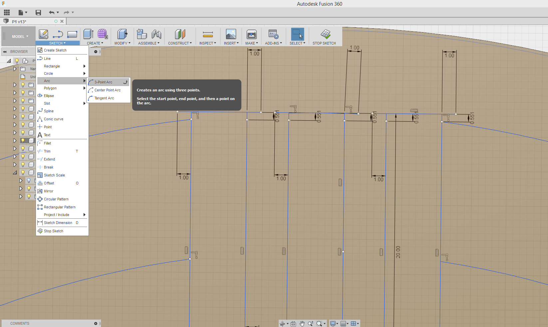The width and height of the screenshot is (548, 327).
Task: Open the CONSTRUCT dropdown menu
Action: click(x=180, y=43)
